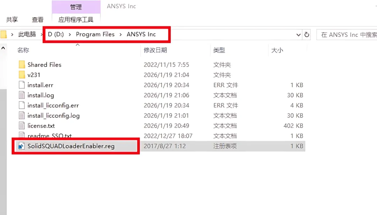Screen dimensions: 377x215
Task: Select the SolidSQUADLoaderEnabler.reg registry icon
Action: [21, 146]
